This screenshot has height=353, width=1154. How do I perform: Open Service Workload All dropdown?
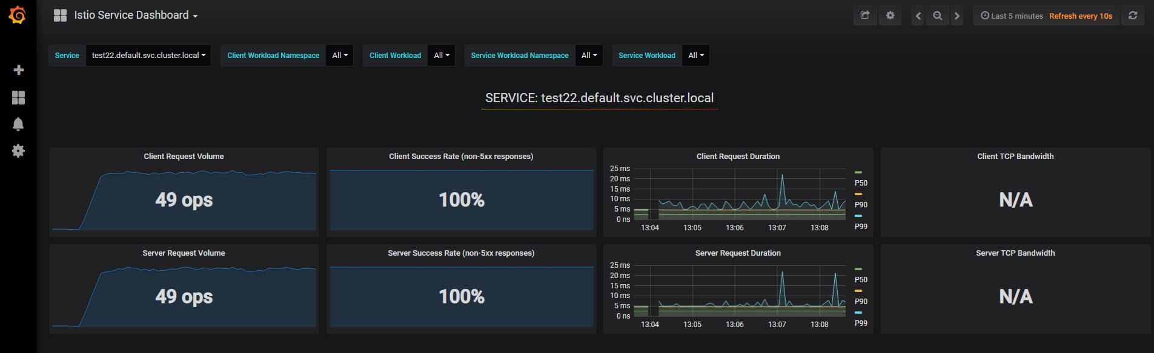pos(696,55)
